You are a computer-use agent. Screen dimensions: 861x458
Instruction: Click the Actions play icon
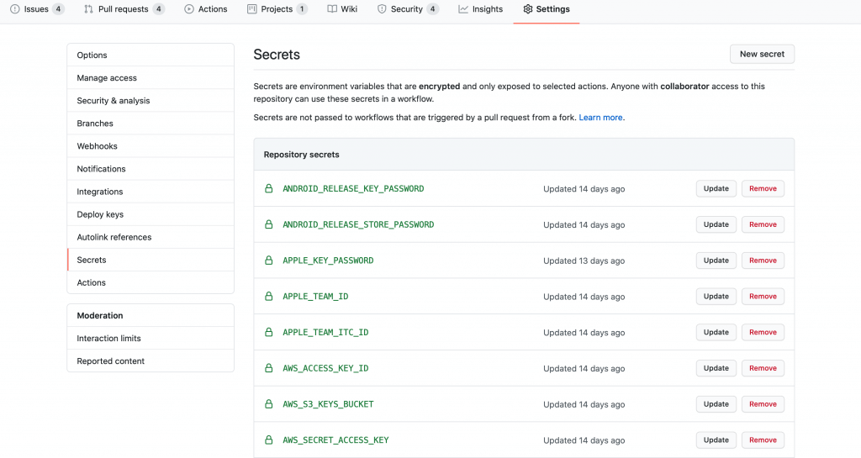click(189, 9)
